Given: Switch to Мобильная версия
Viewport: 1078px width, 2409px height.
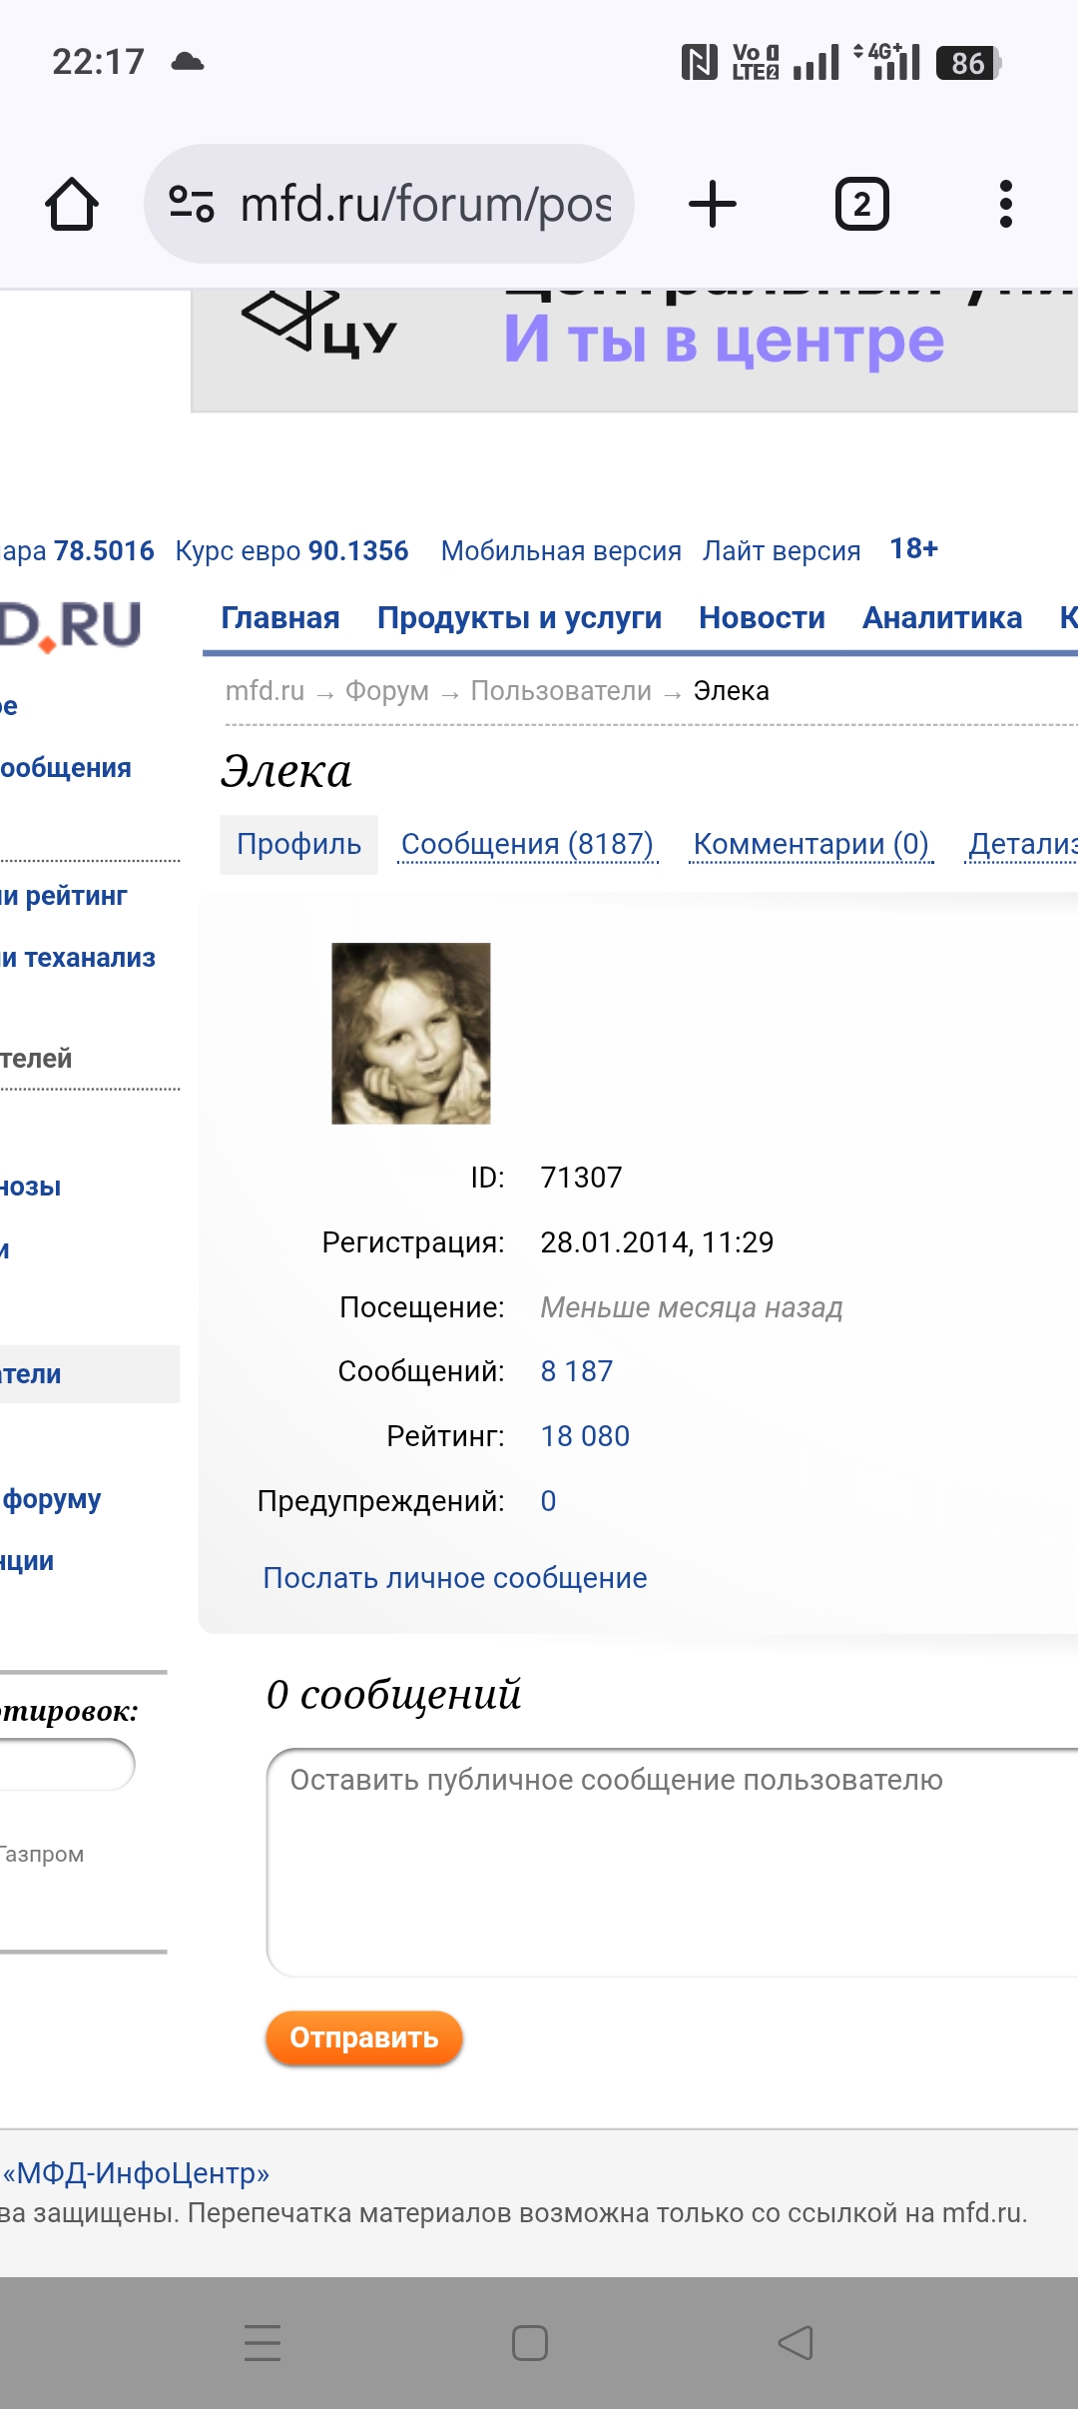Looking at the screenshot, I should 561,550.
